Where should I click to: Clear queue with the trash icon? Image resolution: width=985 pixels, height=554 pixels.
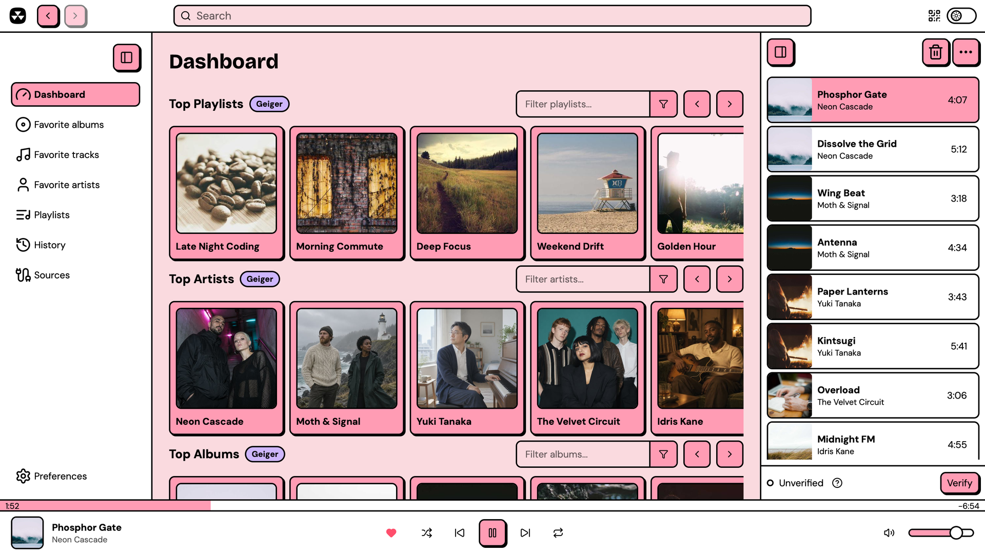[936, 52]
